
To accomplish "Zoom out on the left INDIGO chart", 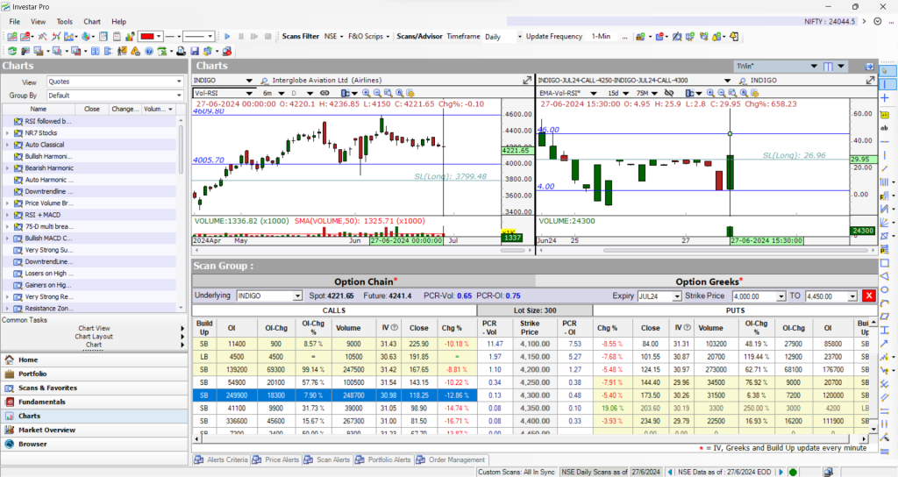I will 377,93.
